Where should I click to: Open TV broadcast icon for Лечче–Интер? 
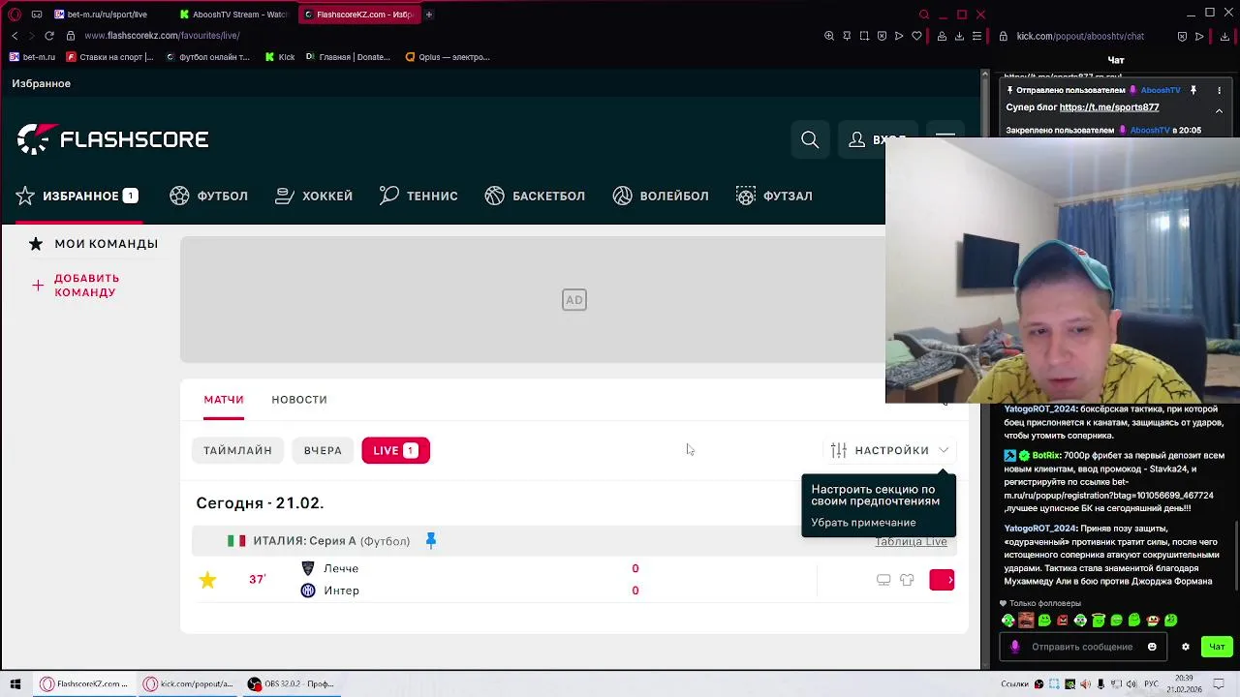pyautogui.click(x=883, y=580)
